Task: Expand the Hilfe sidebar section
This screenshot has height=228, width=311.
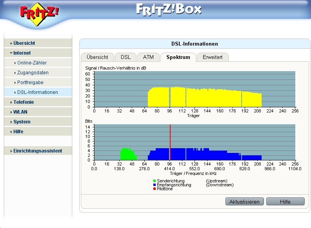Action: 38,132
